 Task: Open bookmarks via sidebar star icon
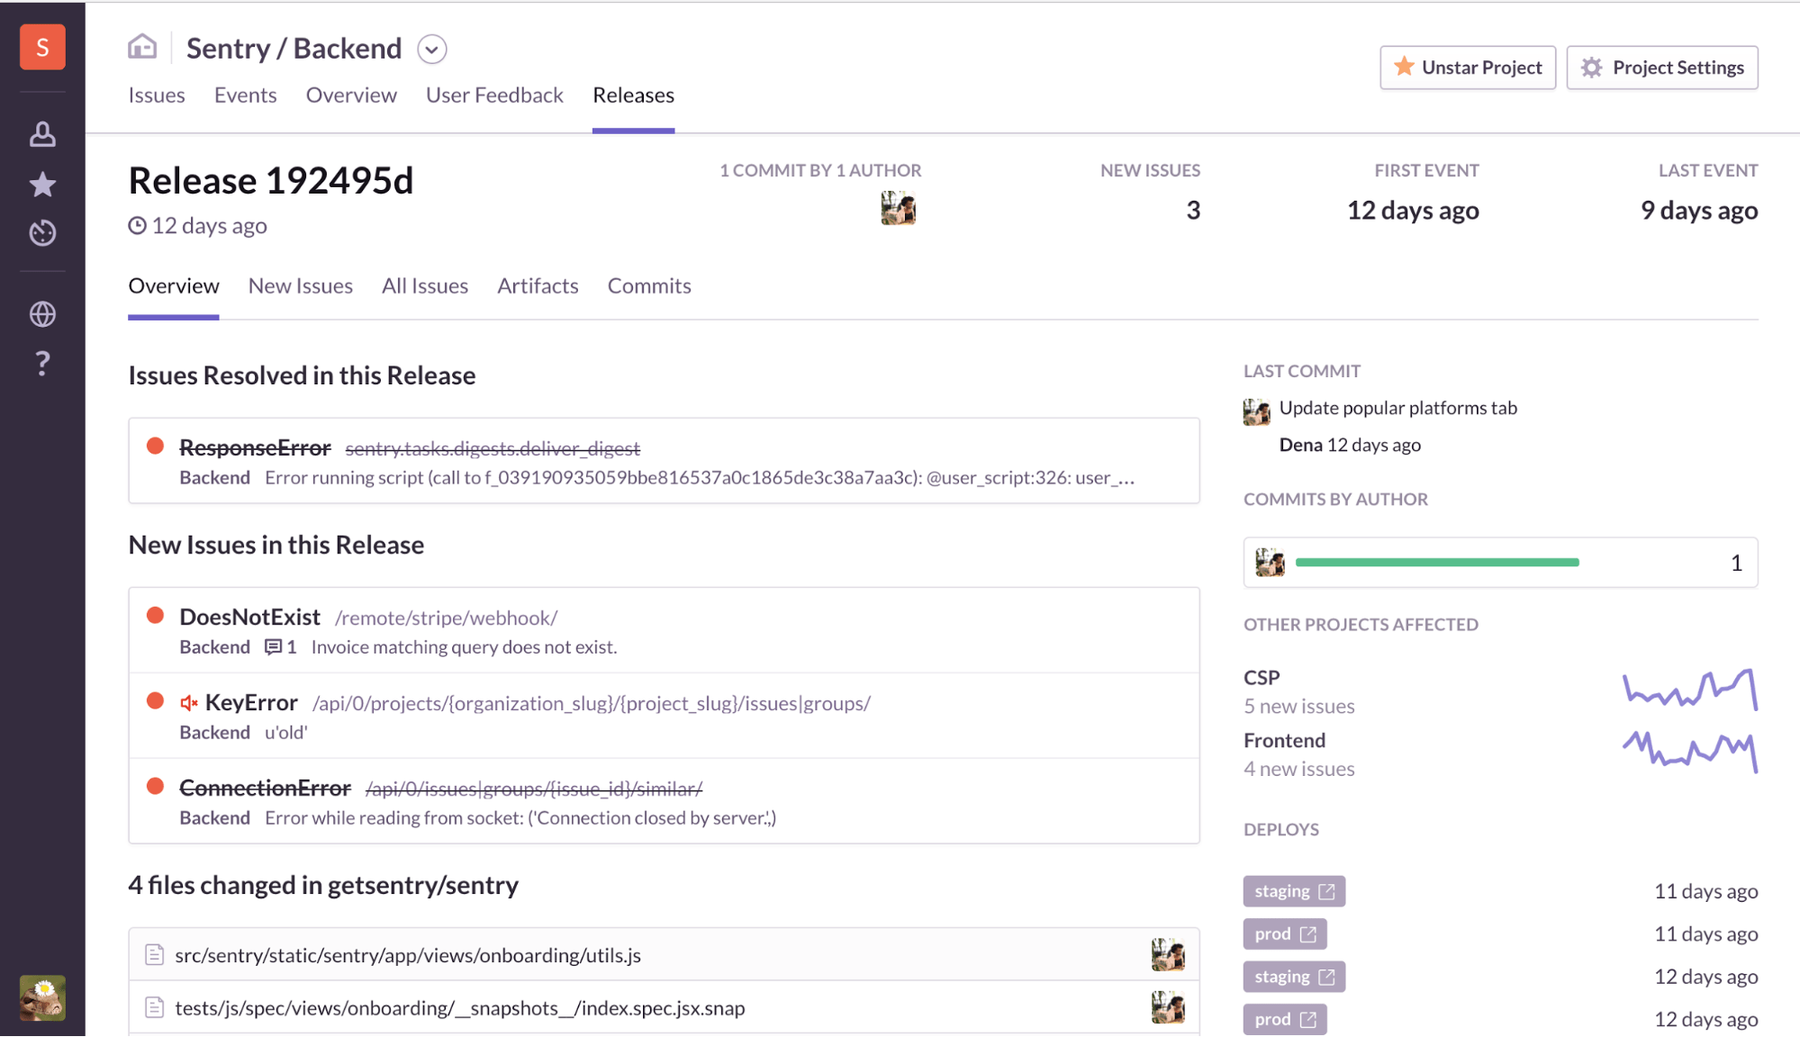[42, 185]
